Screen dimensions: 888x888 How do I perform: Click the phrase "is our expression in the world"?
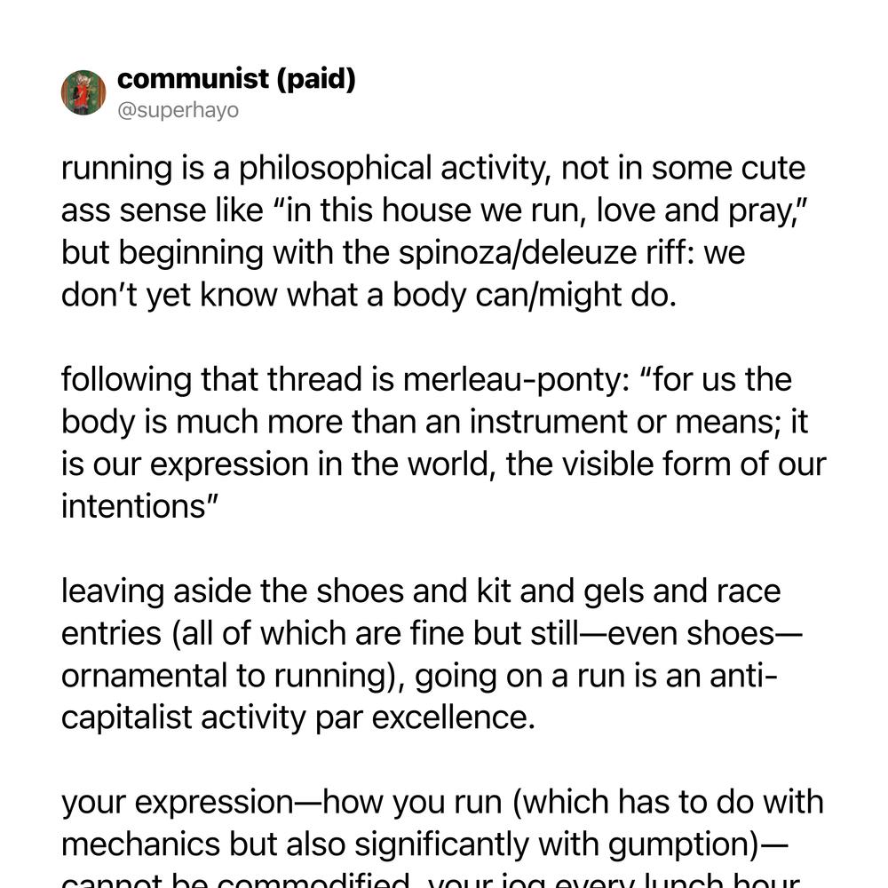point(278,464)
